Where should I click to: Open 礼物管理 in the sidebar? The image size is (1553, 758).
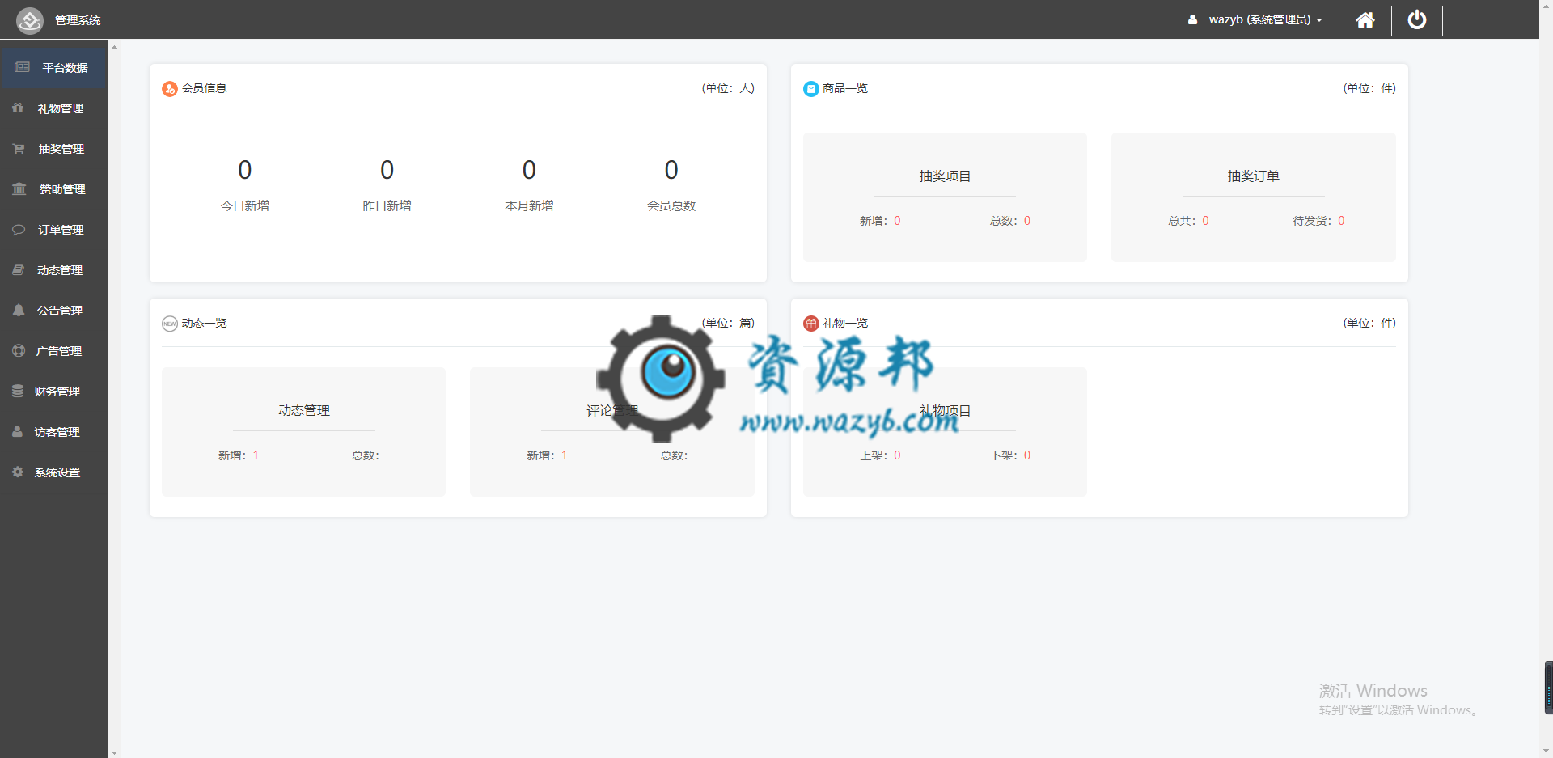pos(53,108)
